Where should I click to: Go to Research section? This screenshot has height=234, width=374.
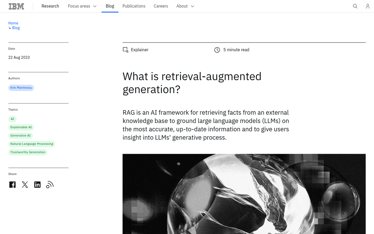50,6
